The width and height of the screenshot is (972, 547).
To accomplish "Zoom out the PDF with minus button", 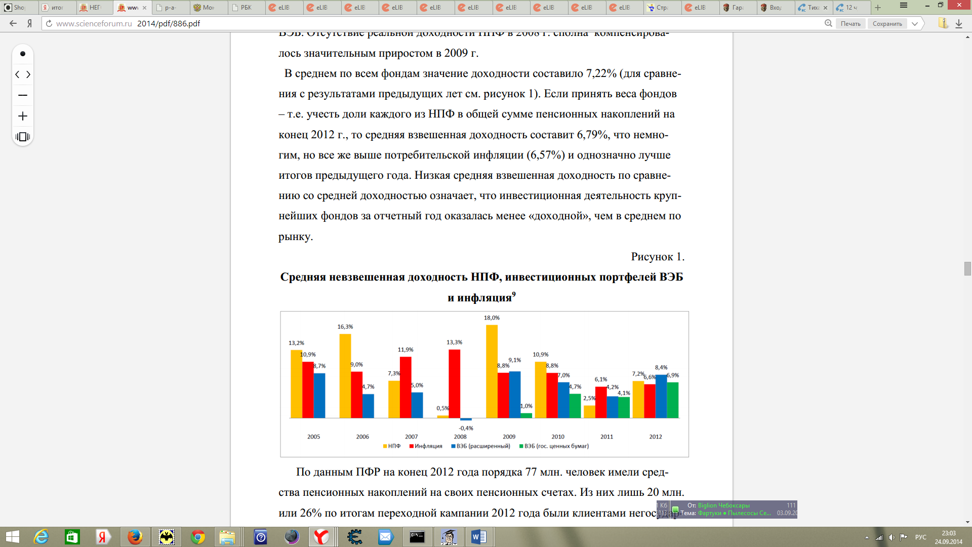I will [23, 95].
